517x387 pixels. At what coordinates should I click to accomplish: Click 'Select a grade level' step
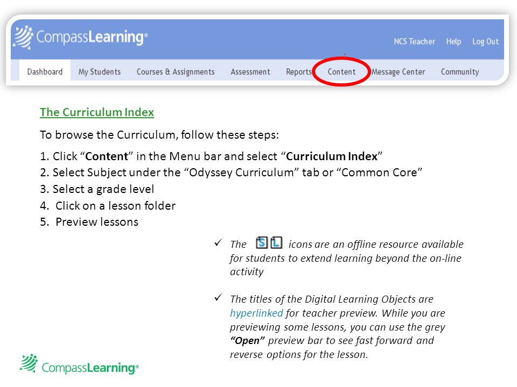click(x=103, y=189)
